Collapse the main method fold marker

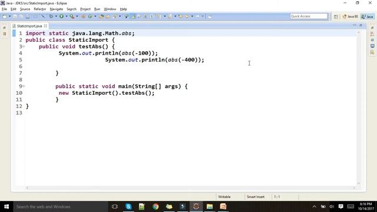[x=24, y=86]
